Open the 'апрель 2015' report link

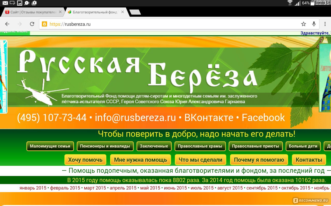(x=123, y=188)
